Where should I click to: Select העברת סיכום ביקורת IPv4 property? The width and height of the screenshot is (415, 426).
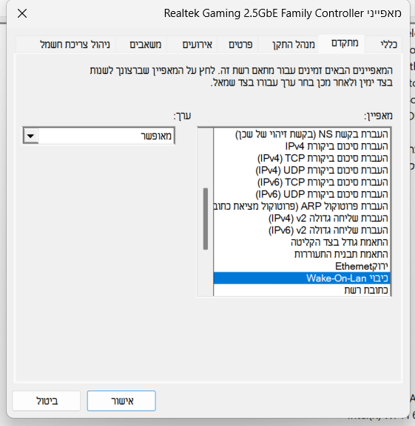coord(302,146)
